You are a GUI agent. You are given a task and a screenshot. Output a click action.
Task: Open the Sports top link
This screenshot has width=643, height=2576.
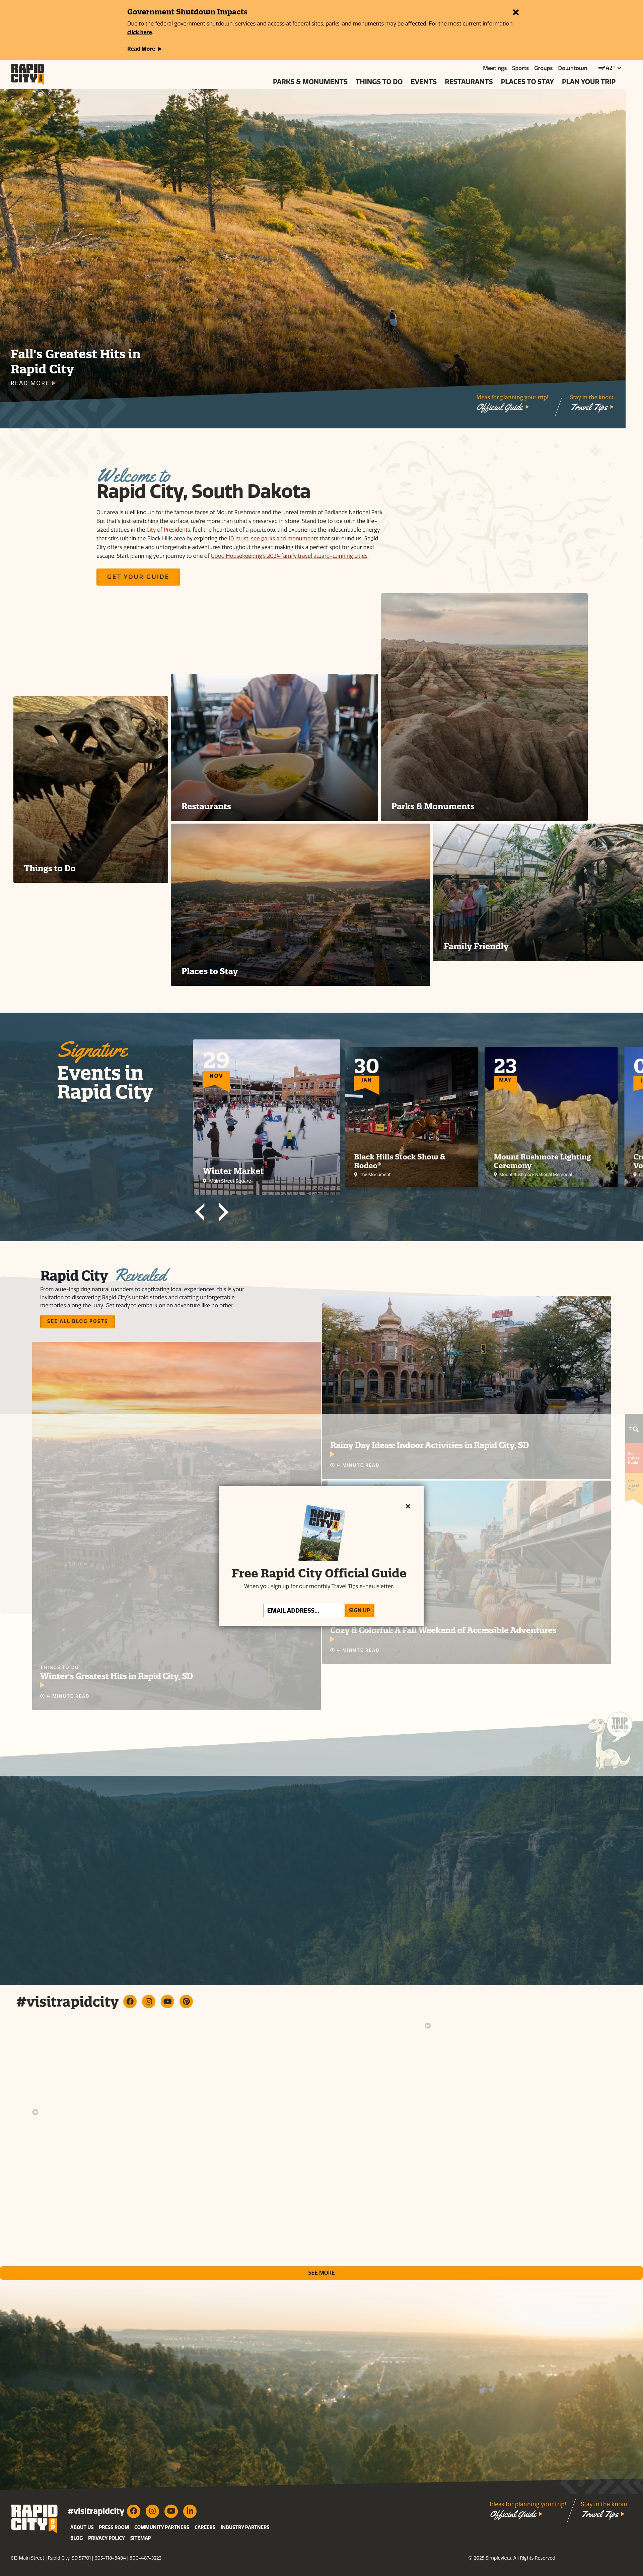click(520, 68)
